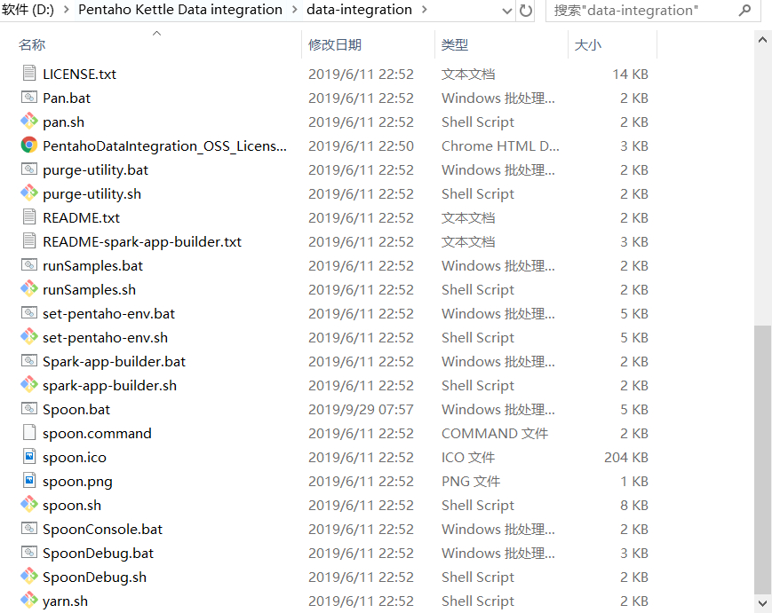This screenshot has width=772, height=613.
Task: Open address bar history dropdown arrow
Action: tap(507, 11)
